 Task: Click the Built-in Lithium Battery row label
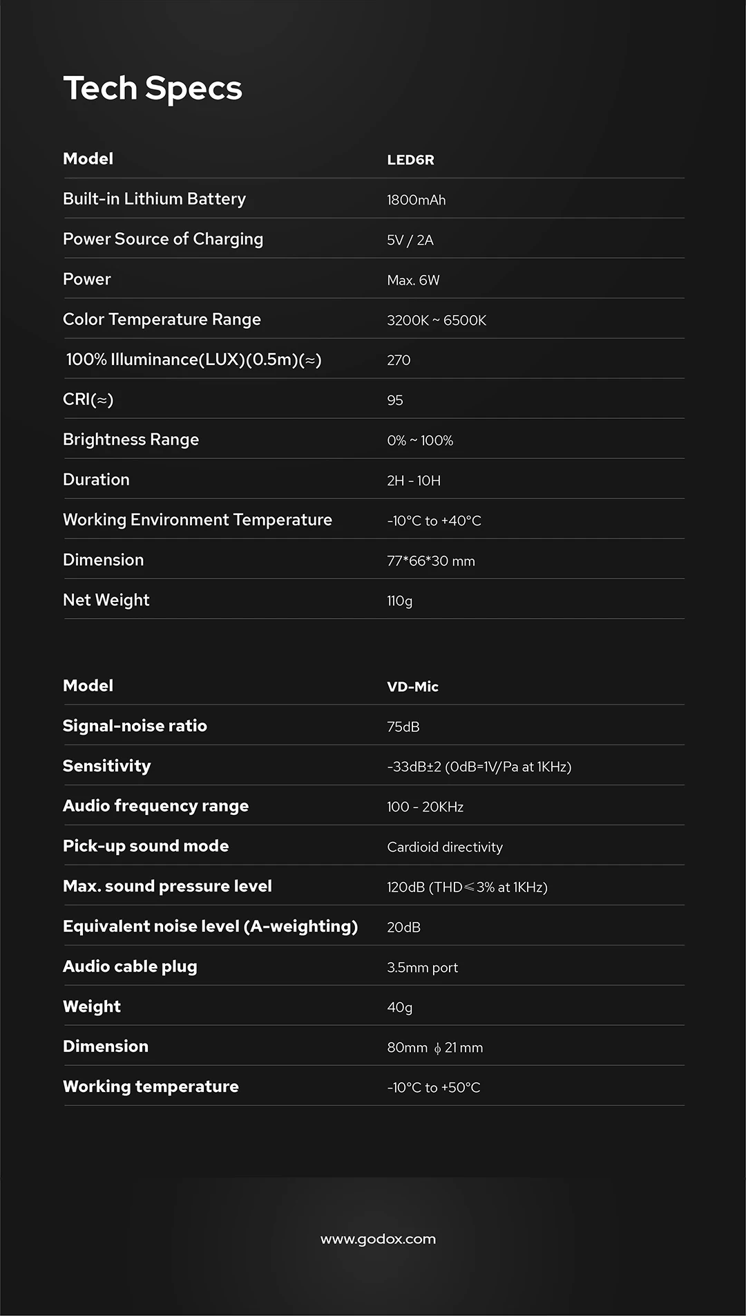point(154,199)
